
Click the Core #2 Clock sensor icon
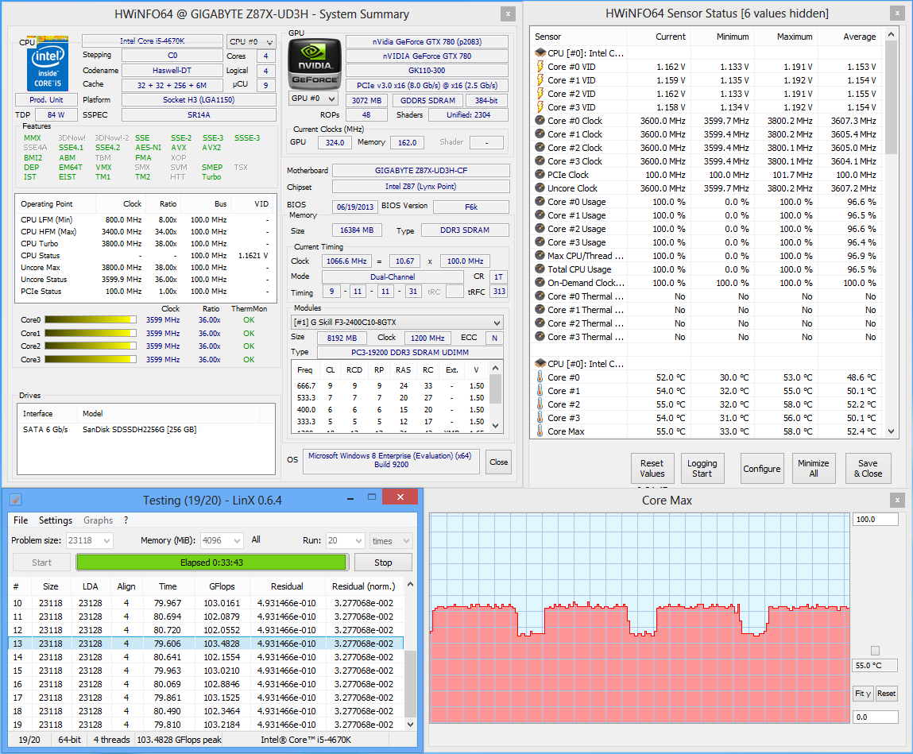540,147
